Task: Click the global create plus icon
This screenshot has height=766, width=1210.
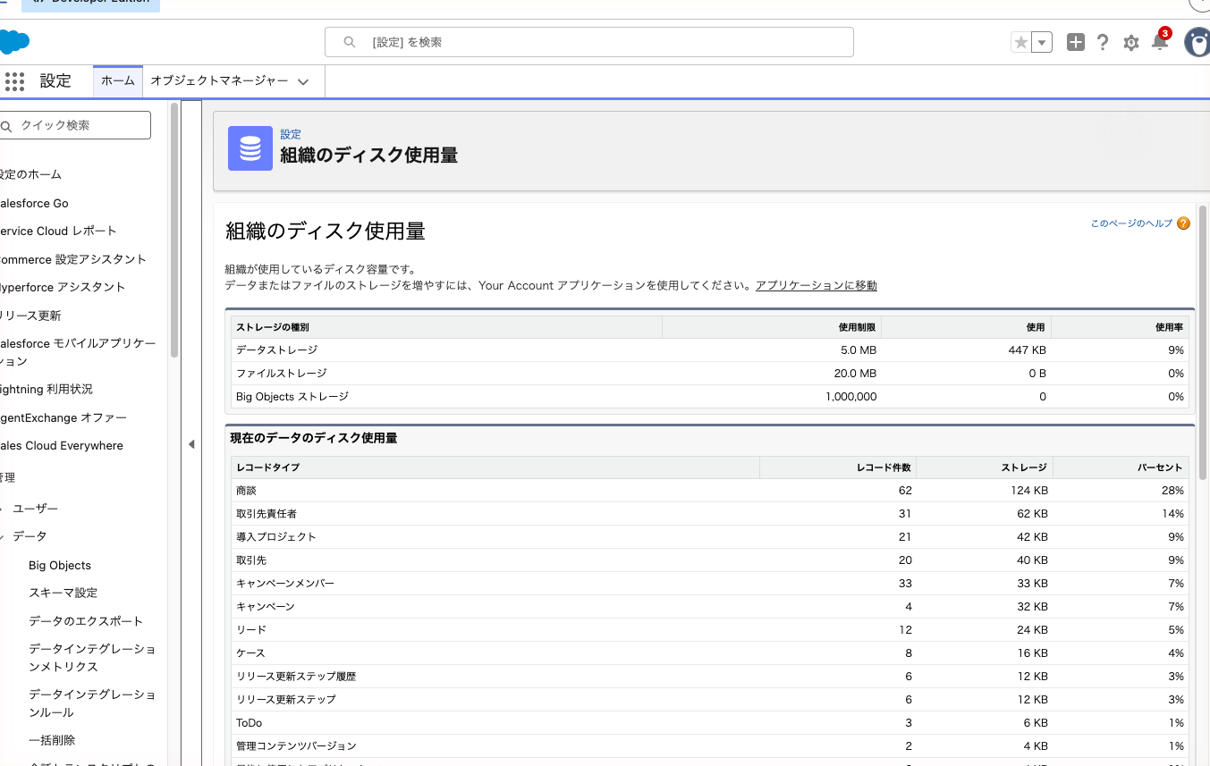Action: [1076, 42]
